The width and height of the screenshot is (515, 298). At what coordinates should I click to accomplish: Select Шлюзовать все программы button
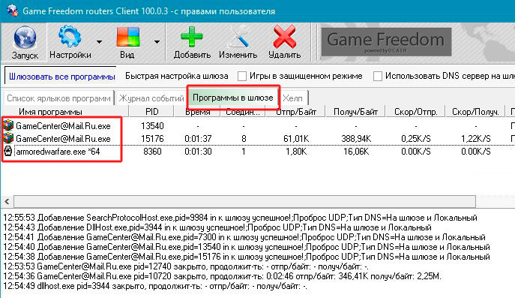point(61,77)
